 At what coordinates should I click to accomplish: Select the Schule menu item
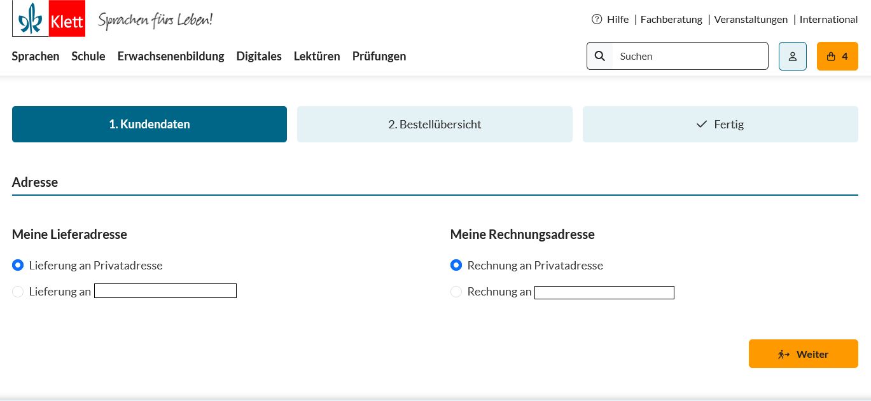pyautogui.click(x=88, y=56)
